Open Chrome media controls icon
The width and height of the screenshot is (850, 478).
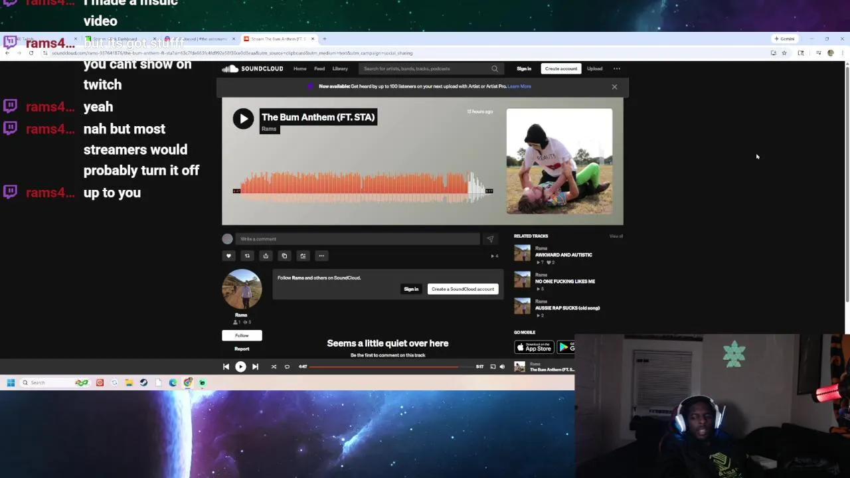pos(818,53)
